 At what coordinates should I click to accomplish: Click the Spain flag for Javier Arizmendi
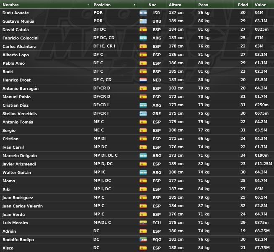coord(143,164)
